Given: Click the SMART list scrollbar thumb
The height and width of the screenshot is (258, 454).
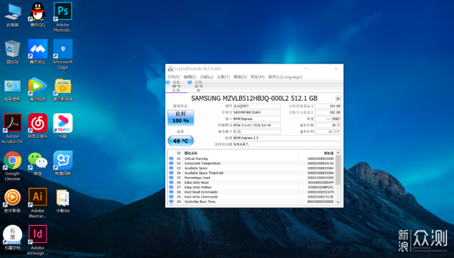Looking at the screenshot, I should pyautogui.click(x=338, y=170).
